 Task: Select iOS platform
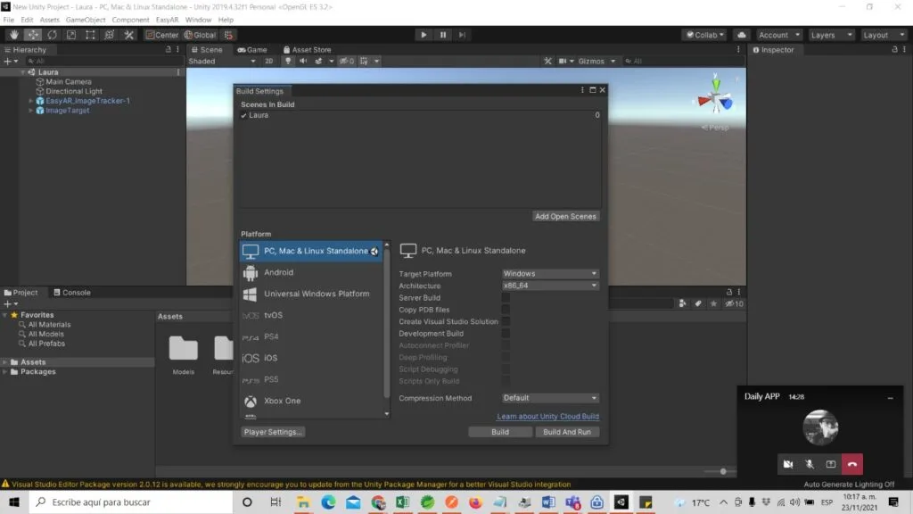pyautogui.click(x=311, y=359)
